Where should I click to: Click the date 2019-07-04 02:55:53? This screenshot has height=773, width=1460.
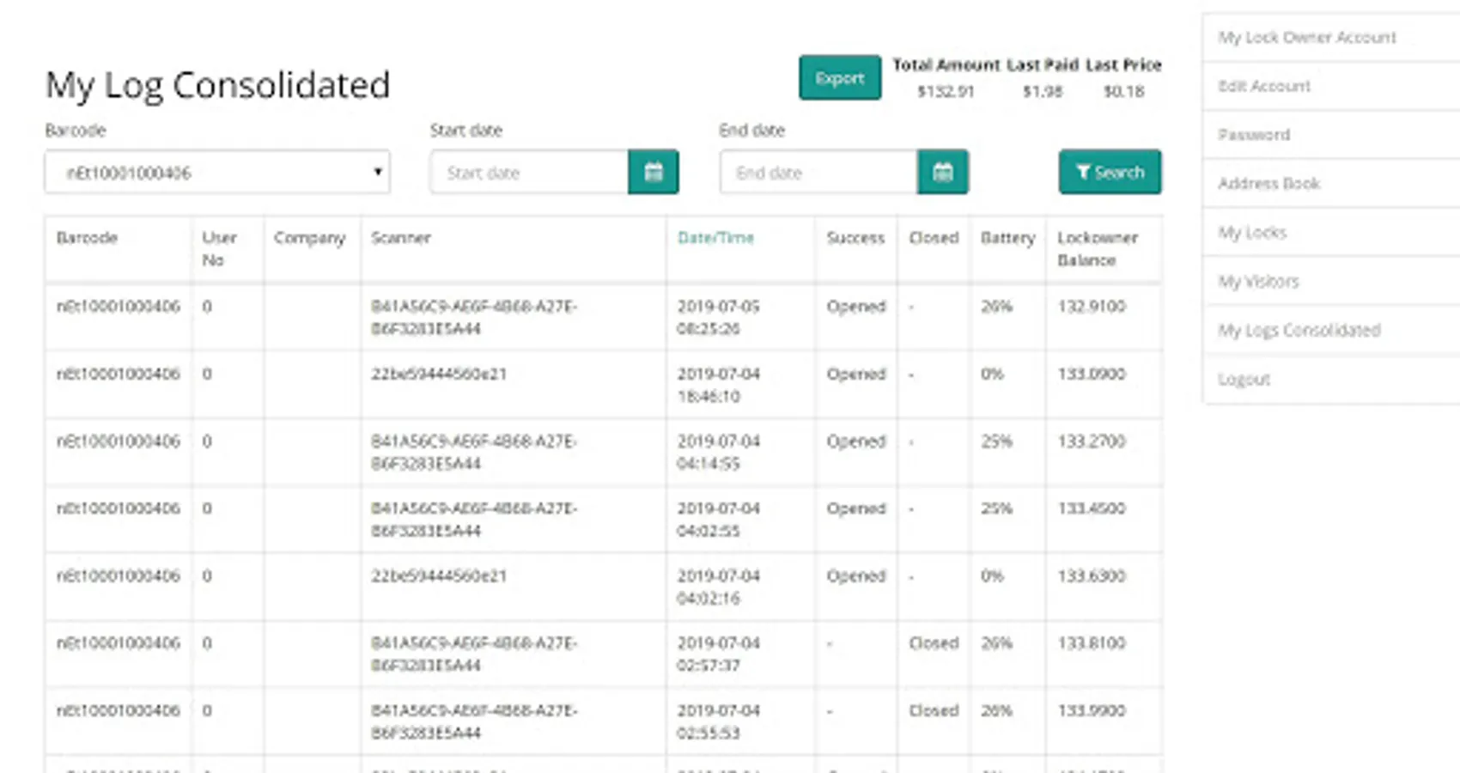click(719, 722)
